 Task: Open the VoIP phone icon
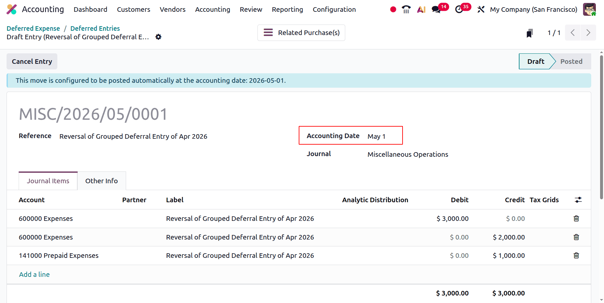click(x=406, y=9)
